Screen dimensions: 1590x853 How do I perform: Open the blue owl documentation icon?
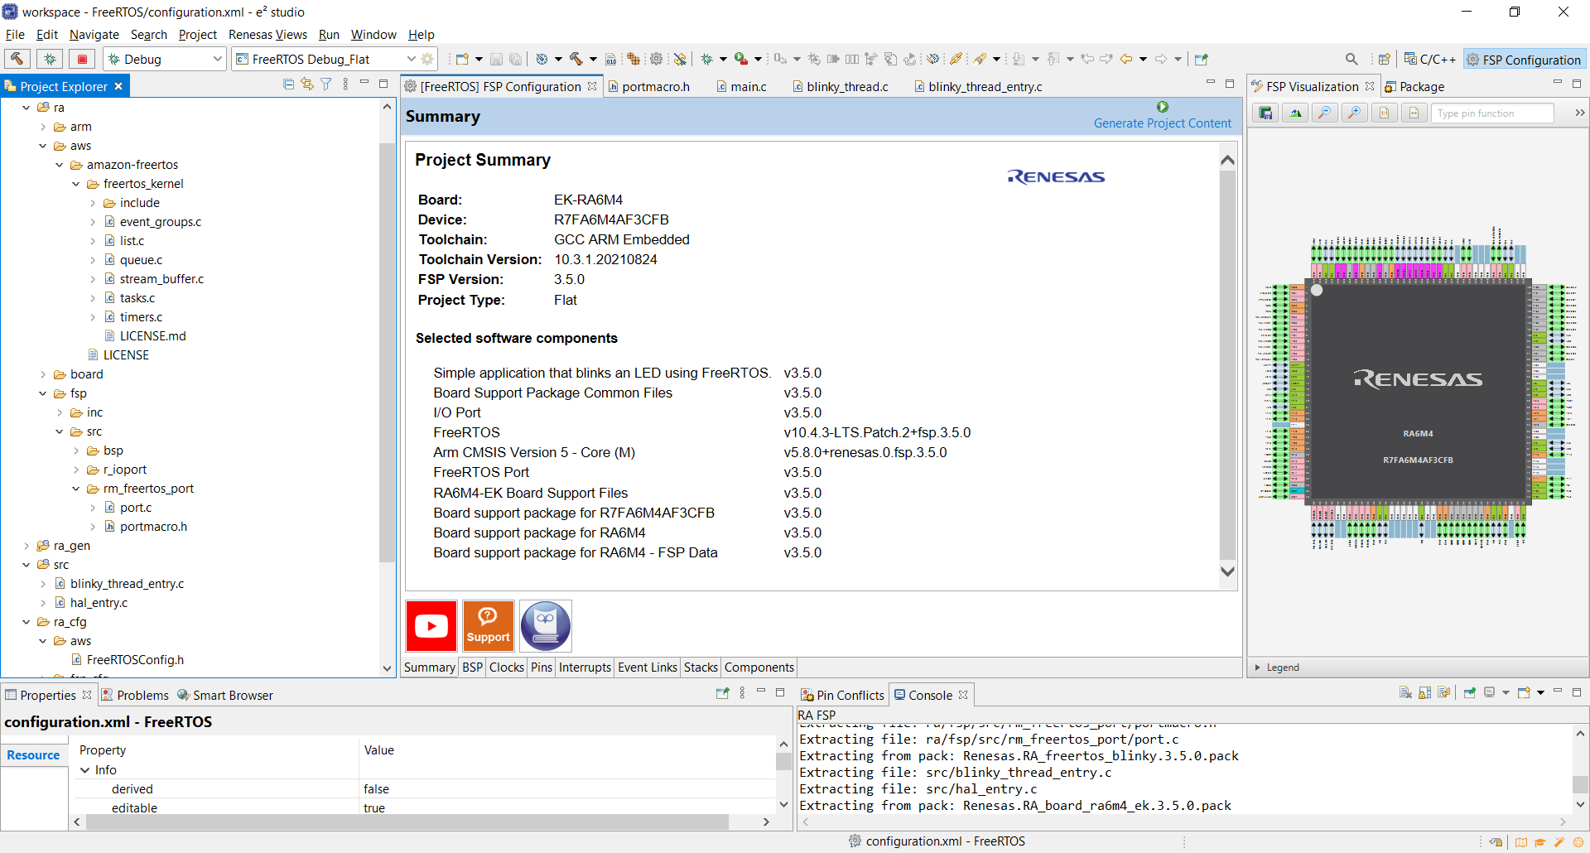click(x=546, y=626)
